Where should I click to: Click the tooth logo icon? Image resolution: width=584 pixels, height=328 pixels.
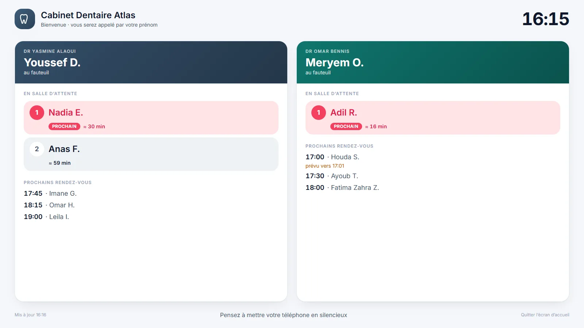[x=25, y=19]
